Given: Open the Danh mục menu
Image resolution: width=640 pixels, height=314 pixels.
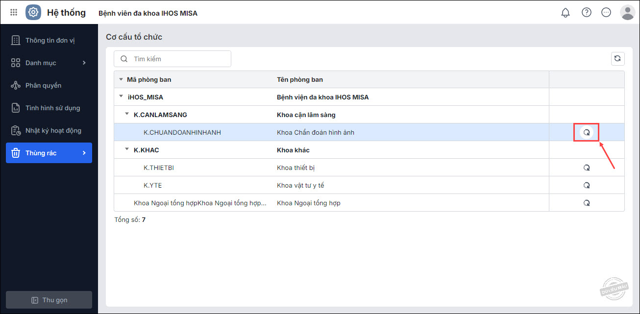Looking at the screenshot, I should click(x=49, y=63).
